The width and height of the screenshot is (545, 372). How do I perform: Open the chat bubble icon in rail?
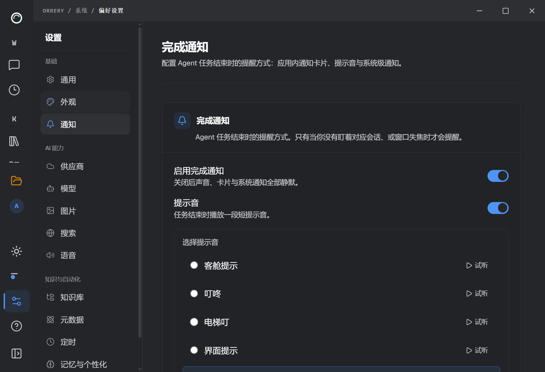click(14, 65)
